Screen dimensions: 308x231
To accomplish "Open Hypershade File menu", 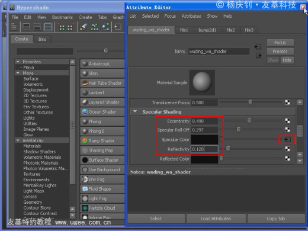I will pyautogui.click(x=15, y=17).
